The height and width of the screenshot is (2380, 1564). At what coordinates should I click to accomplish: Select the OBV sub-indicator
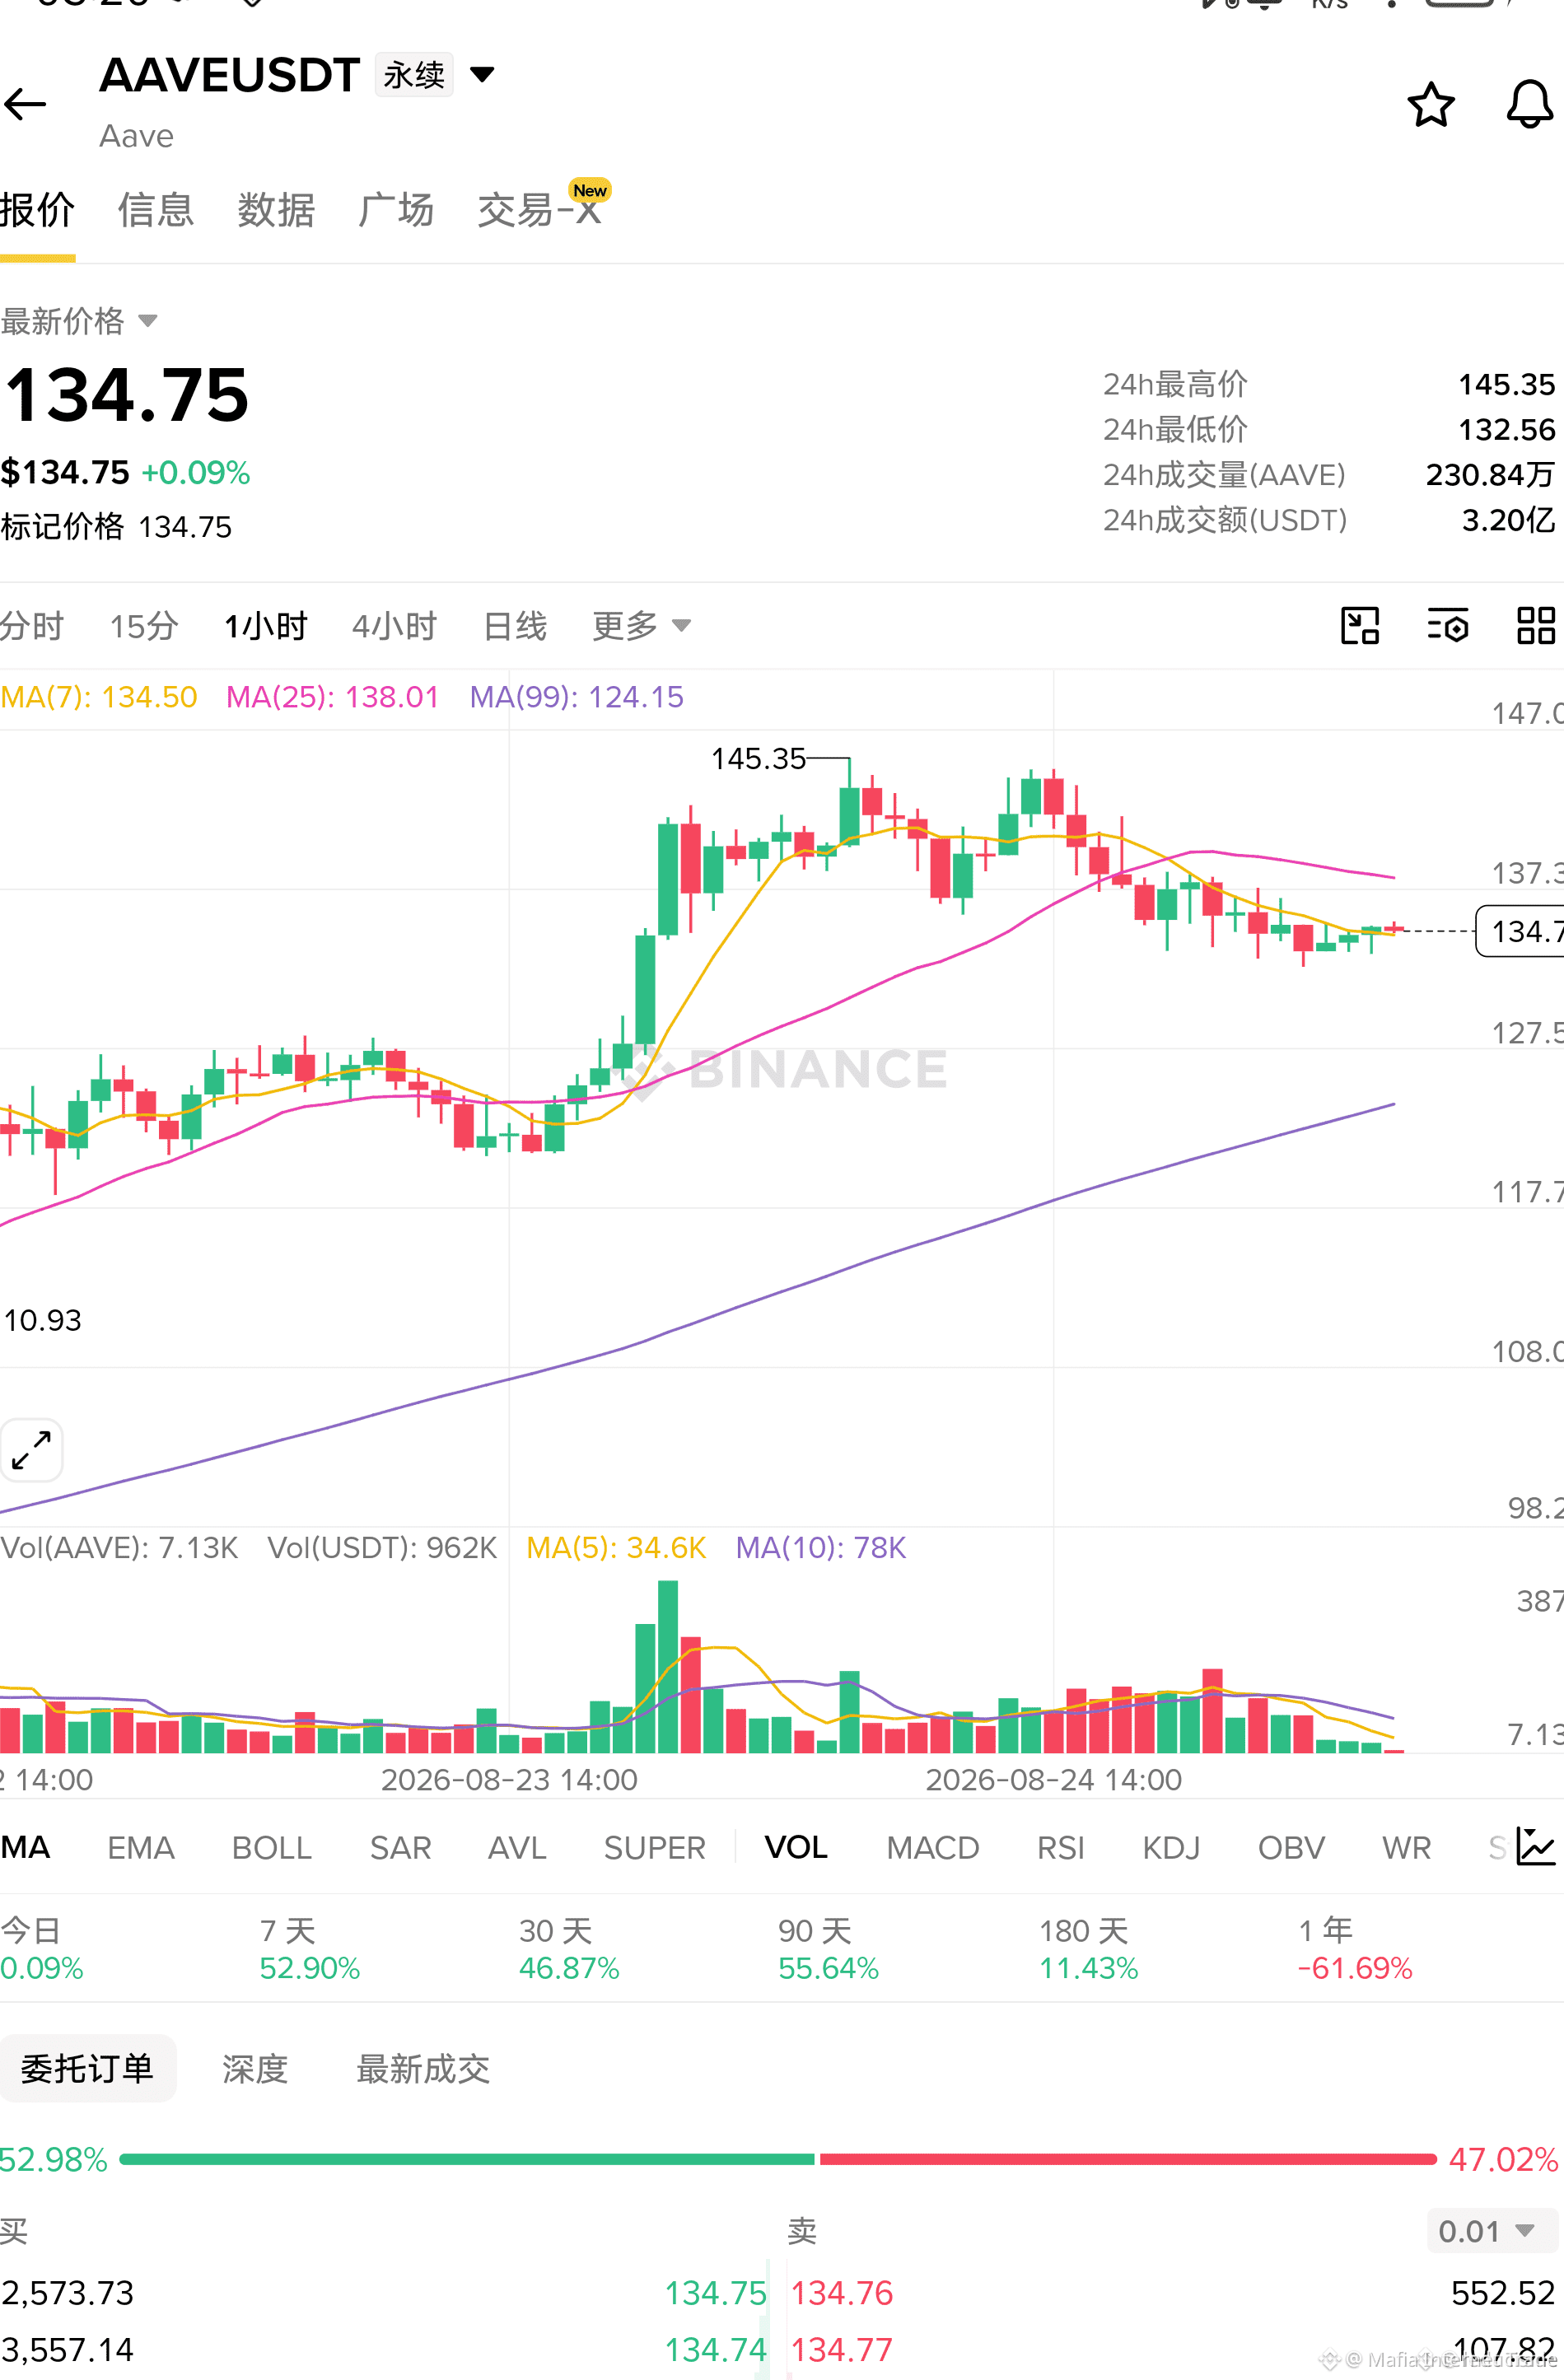1291,1847
